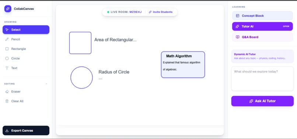This screenshot has width=297, height=139.
Task: Click the 'Dynamic AI Tutor' heading
Action: [245, 54]
